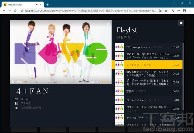
Task: Mute audio with the player speaker icon
Action: coord(98,82)
